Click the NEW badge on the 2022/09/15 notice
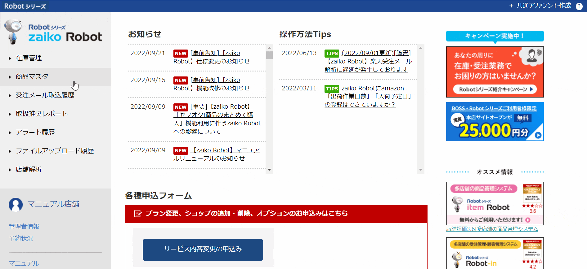Viewport: 587px width, 269px height. pos(181,80)
